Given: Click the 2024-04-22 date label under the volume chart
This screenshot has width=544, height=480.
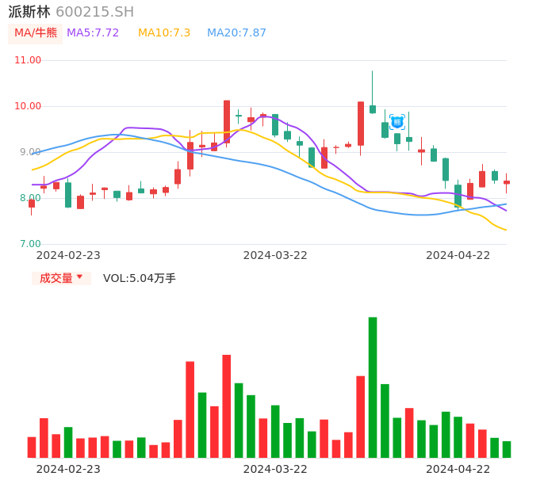Looking at the screenshot, I should pos(458,468).
